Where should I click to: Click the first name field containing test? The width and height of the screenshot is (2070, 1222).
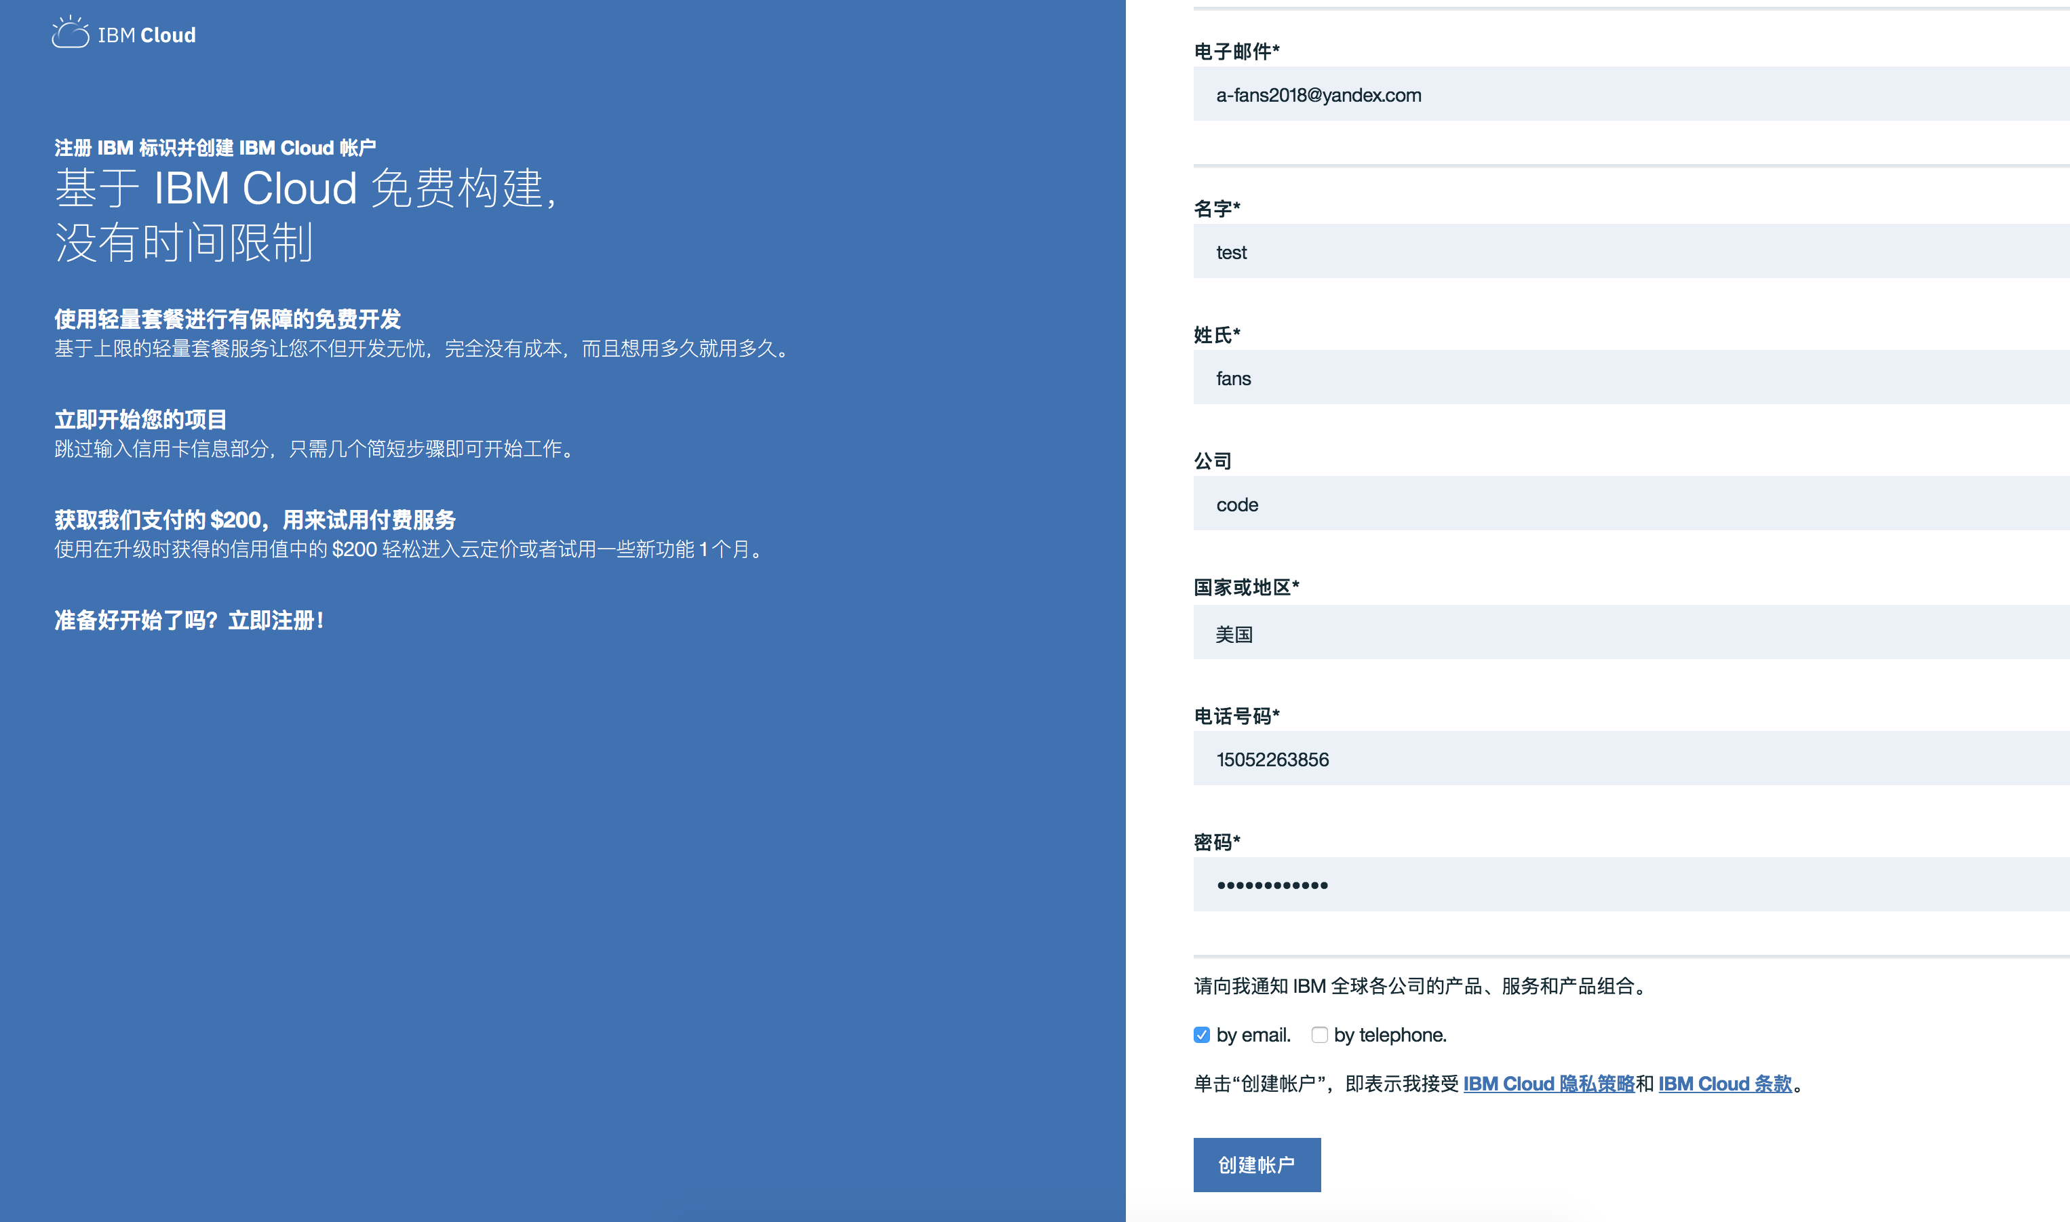tap(1630, 252)
